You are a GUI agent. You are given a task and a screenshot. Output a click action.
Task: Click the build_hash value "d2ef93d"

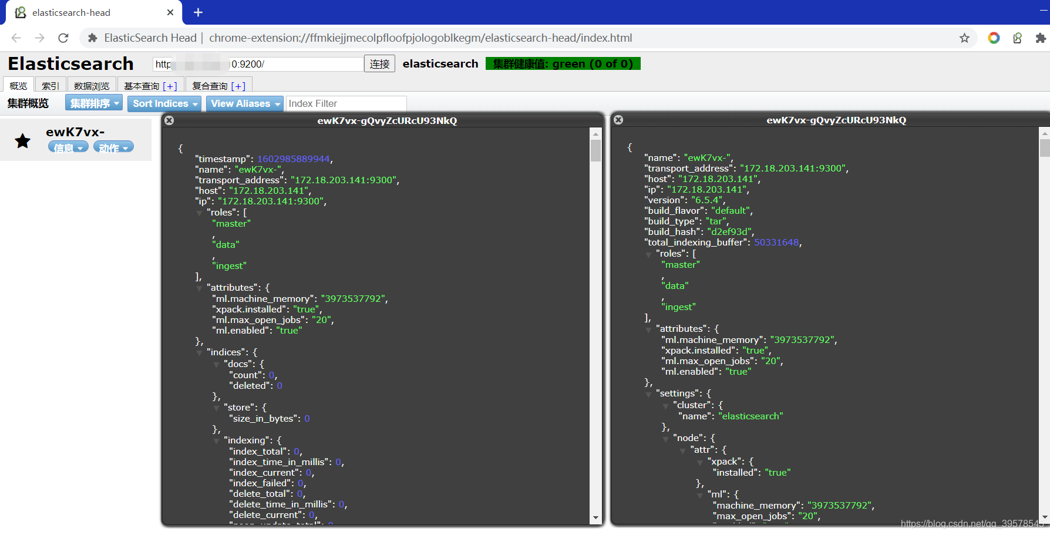(729, 232)
